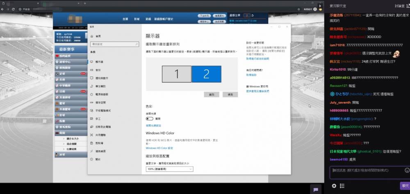The height and width of the screenshot is (194, 410).
Task: Expand 混合過關 sub-item arrow
Action: [x=64, y=144]
